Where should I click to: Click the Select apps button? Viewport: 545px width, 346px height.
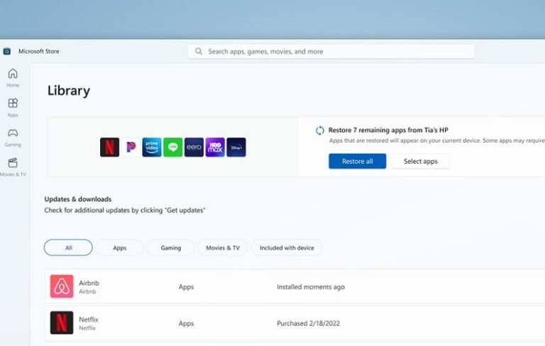coord(420,161)
